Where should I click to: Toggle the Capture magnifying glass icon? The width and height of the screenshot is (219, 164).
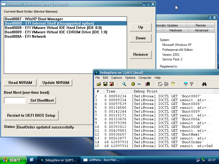[x=124, y=84]
